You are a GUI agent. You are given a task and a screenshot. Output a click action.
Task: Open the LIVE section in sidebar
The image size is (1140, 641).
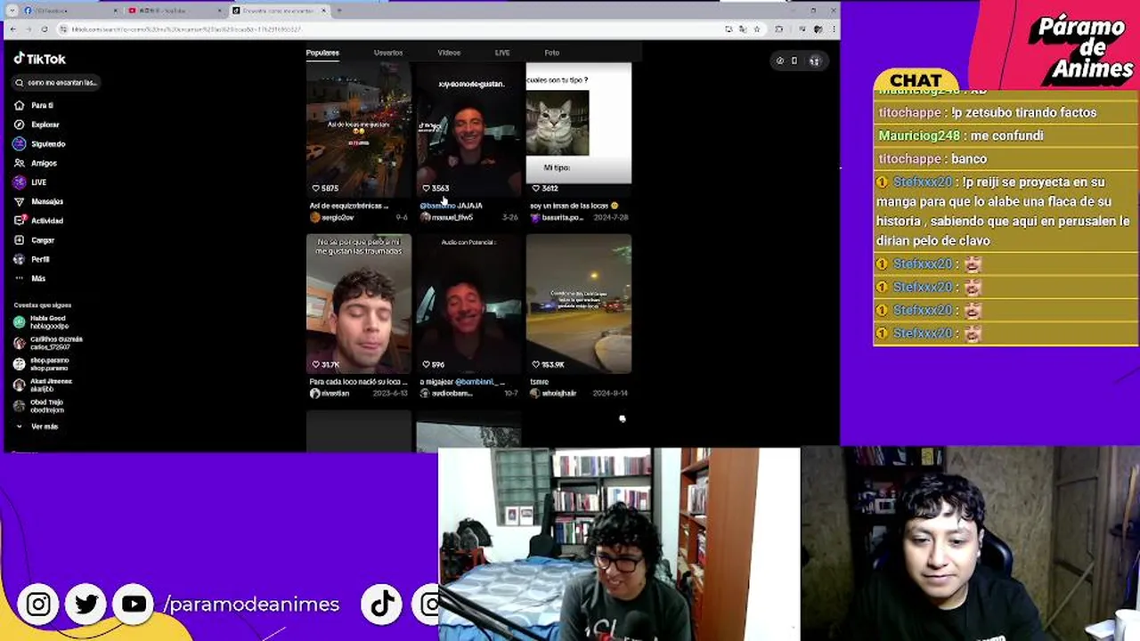click(x=30, y=183)
